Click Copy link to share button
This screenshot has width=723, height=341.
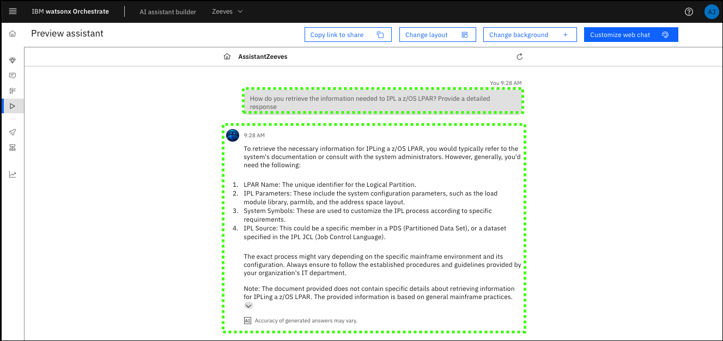tap(347, 35)
